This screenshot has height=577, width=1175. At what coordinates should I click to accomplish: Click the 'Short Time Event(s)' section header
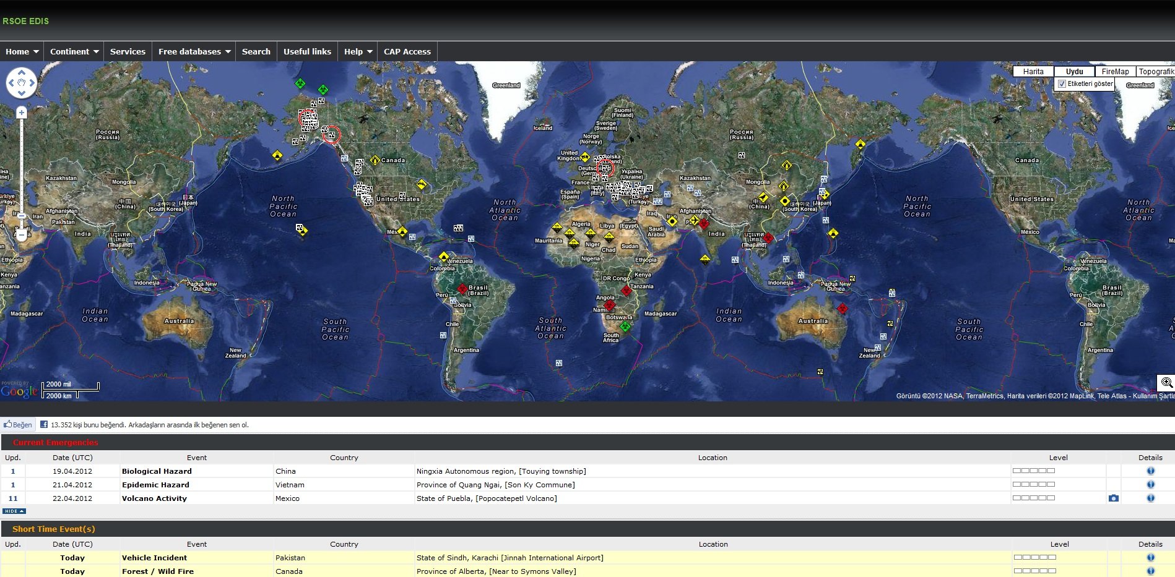(54, 529)
